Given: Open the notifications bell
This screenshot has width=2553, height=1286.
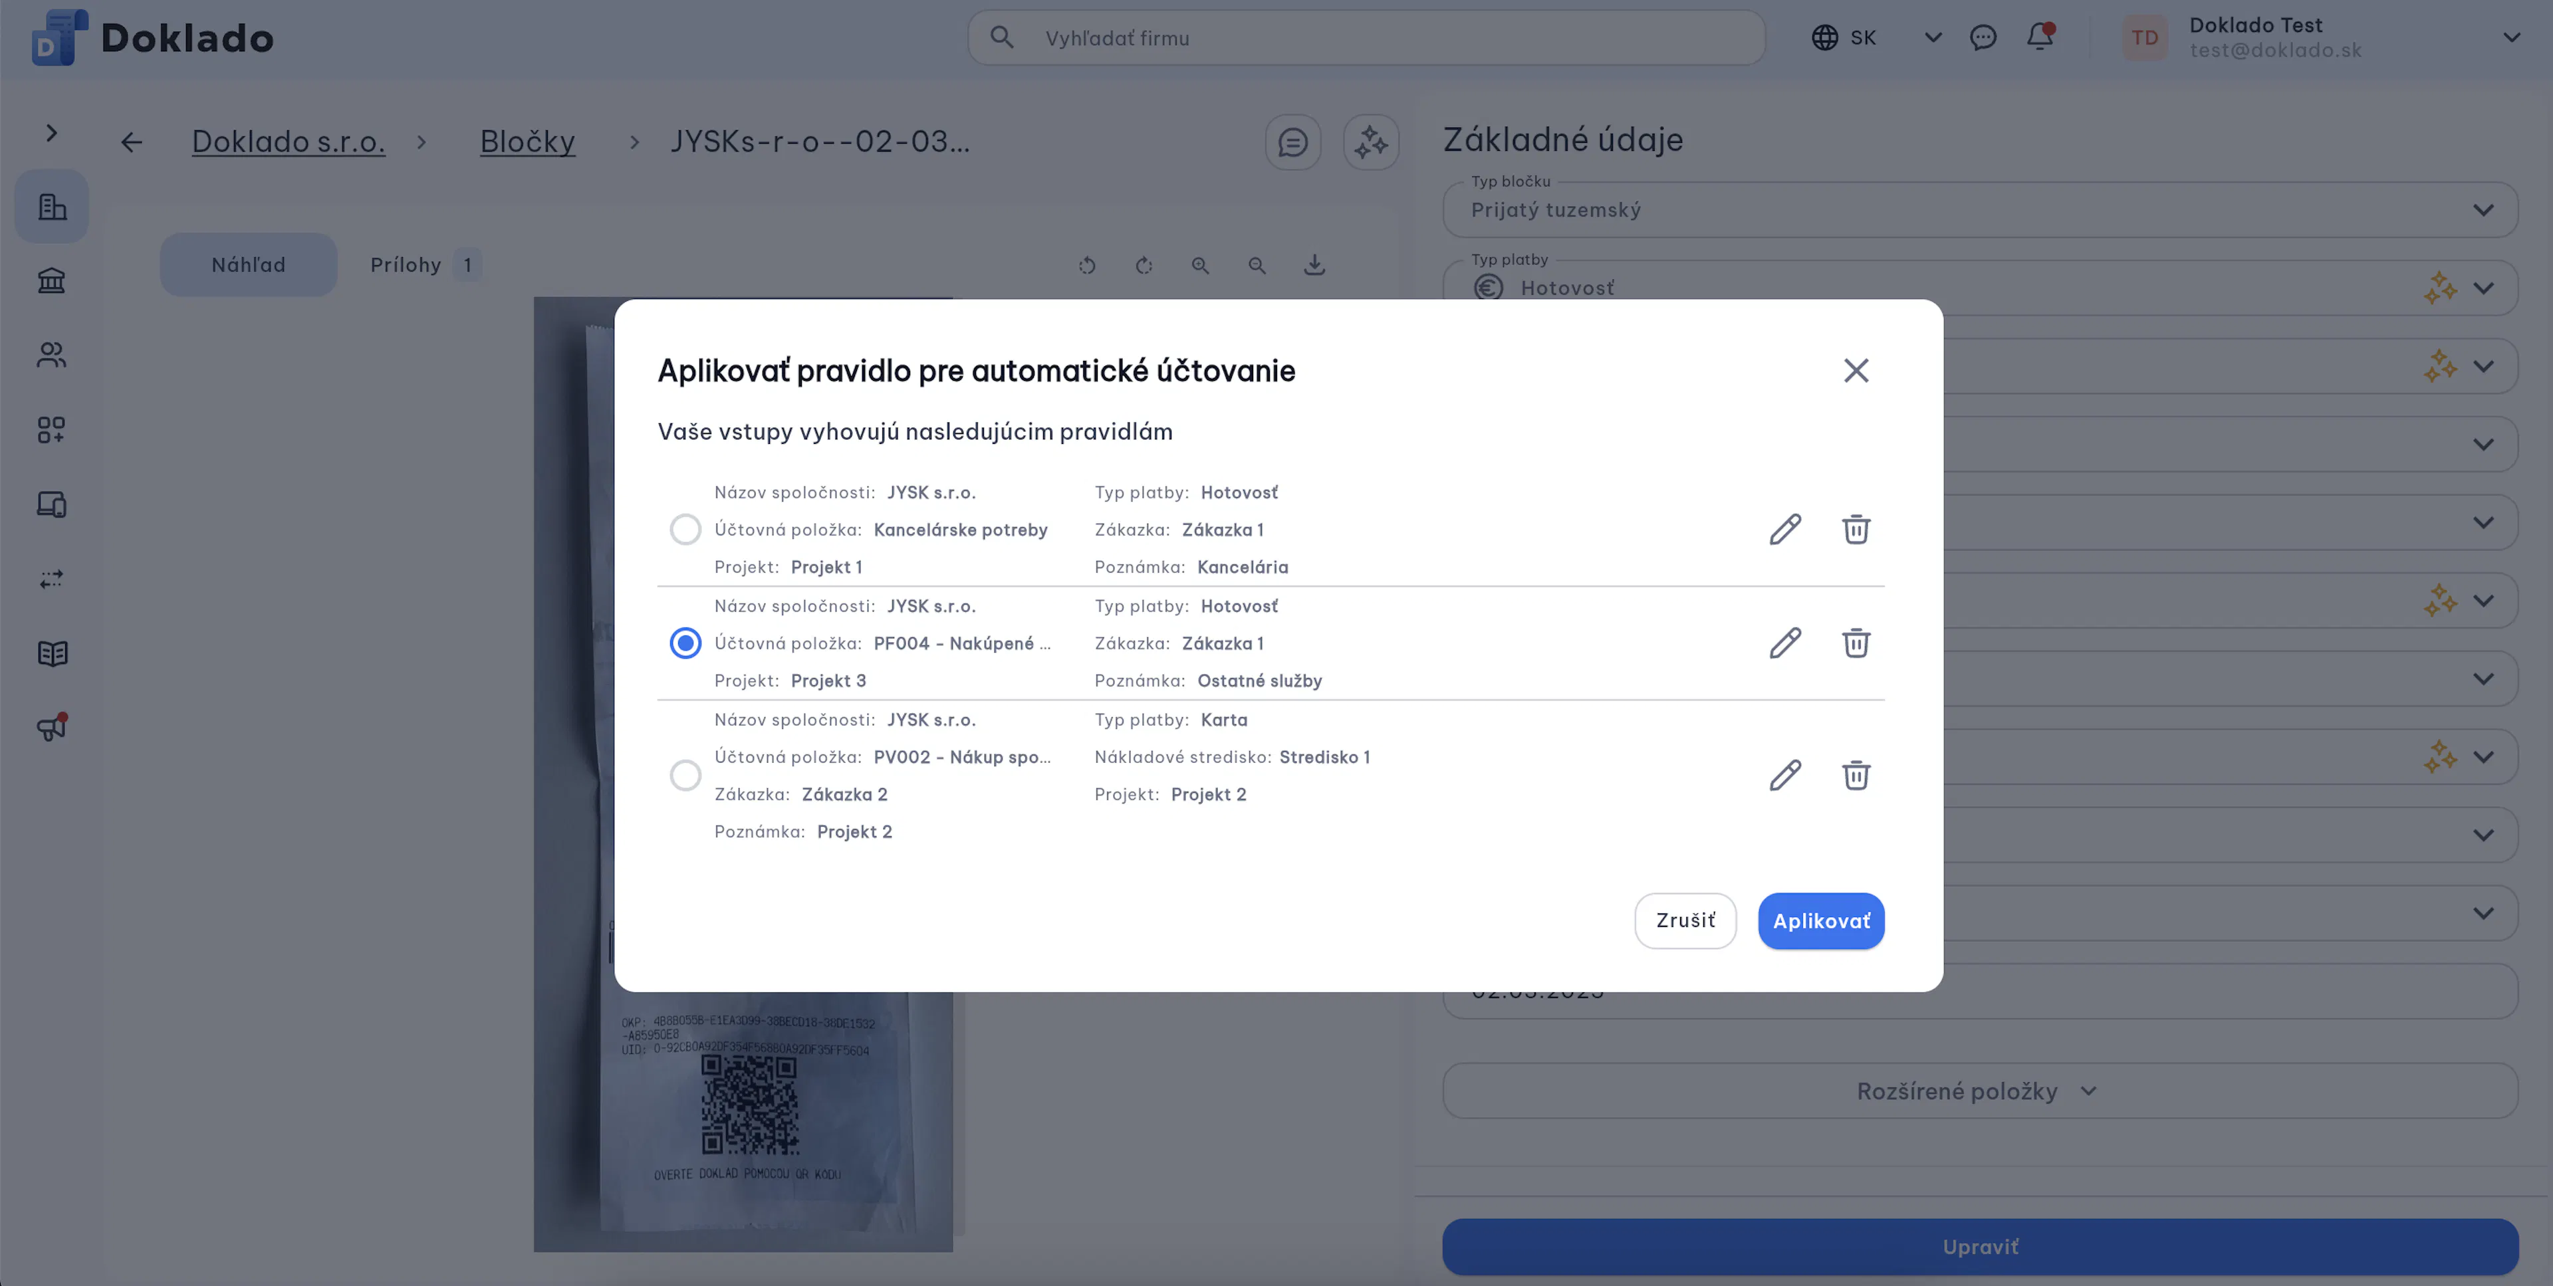Looking at the screenshot, I should coord(2040,37).
